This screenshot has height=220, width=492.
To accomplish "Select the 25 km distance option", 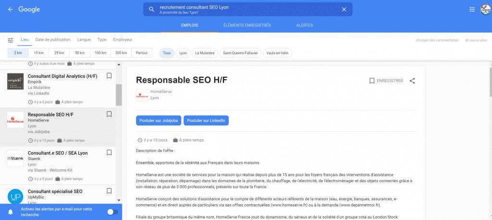I will [59, 53].
